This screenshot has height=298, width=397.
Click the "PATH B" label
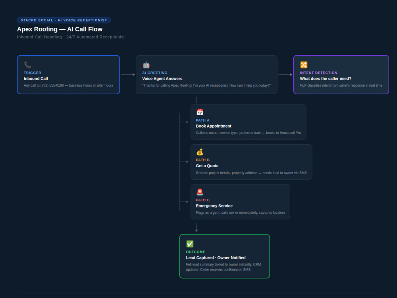(x=202, y=160)
